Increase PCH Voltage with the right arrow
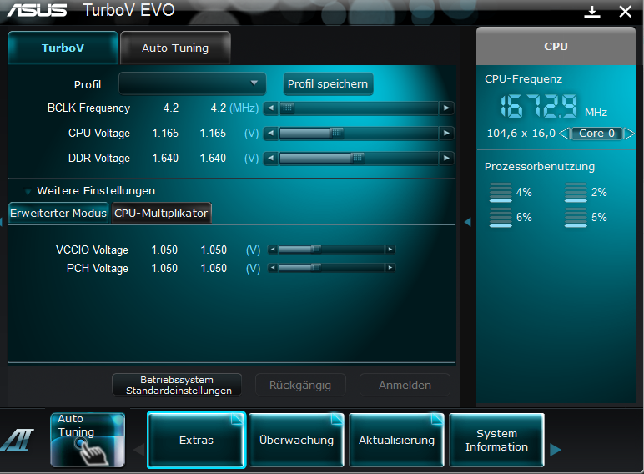 [390, 268]
